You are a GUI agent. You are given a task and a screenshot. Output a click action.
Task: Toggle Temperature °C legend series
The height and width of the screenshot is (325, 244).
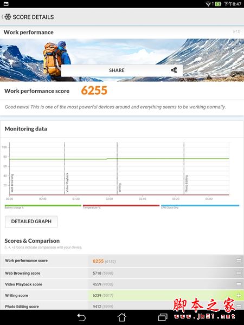121,206
